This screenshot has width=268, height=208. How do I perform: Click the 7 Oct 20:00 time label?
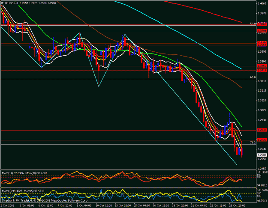pyautogui.click(x=65, y=205)
